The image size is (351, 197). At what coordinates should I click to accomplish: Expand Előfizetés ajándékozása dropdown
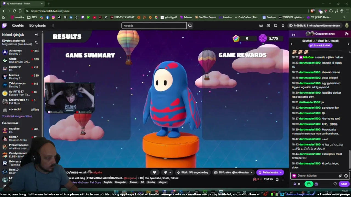pyautogui.click(x=233, y=172)
